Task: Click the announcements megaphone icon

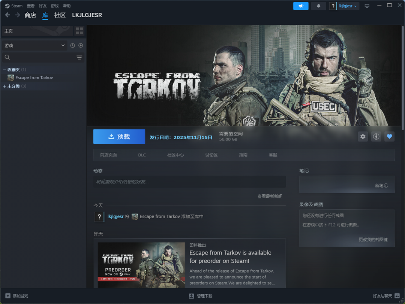Action: tap(300, 6)
